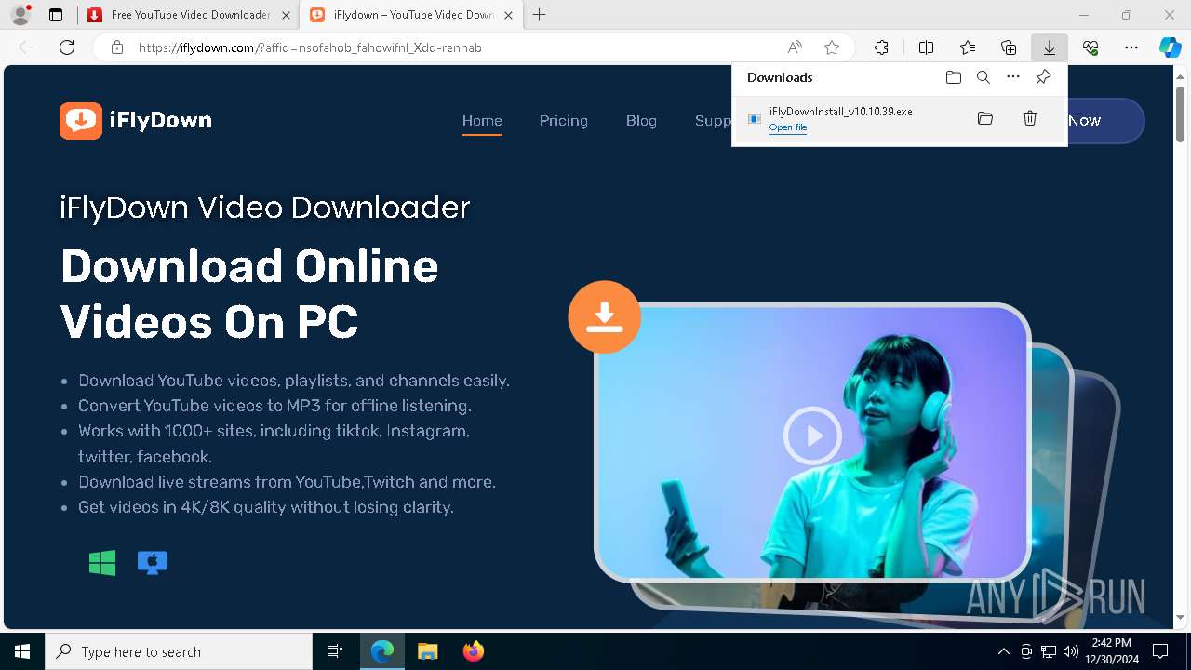Go to Home nav item

[482, 121]
